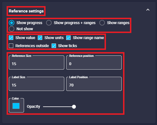Collapse the Reference settings panel chevron
The height and width of the screenshot is (125, 157).
148,10
